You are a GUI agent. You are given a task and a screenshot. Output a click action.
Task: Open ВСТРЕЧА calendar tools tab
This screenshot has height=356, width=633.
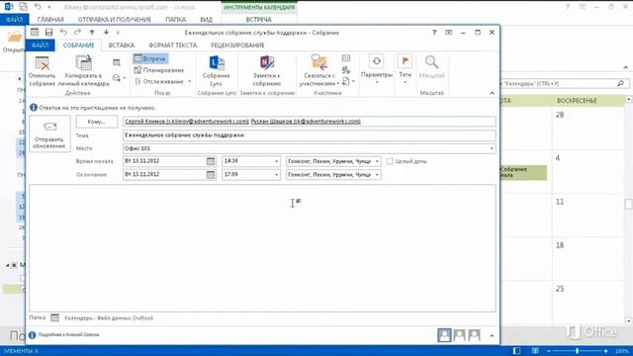259,20
